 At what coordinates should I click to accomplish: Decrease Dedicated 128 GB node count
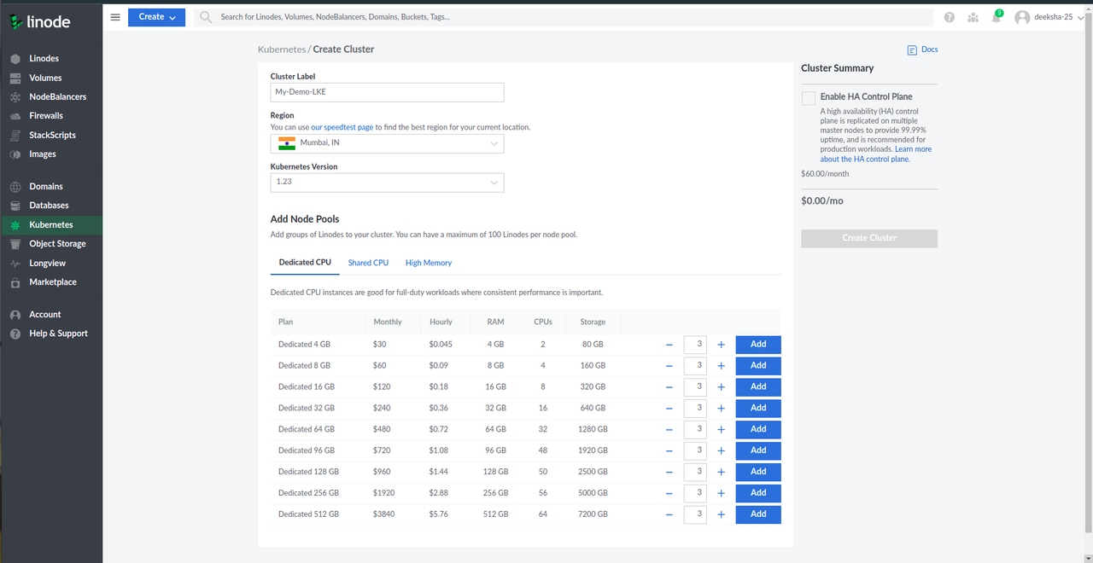point(669,472)
